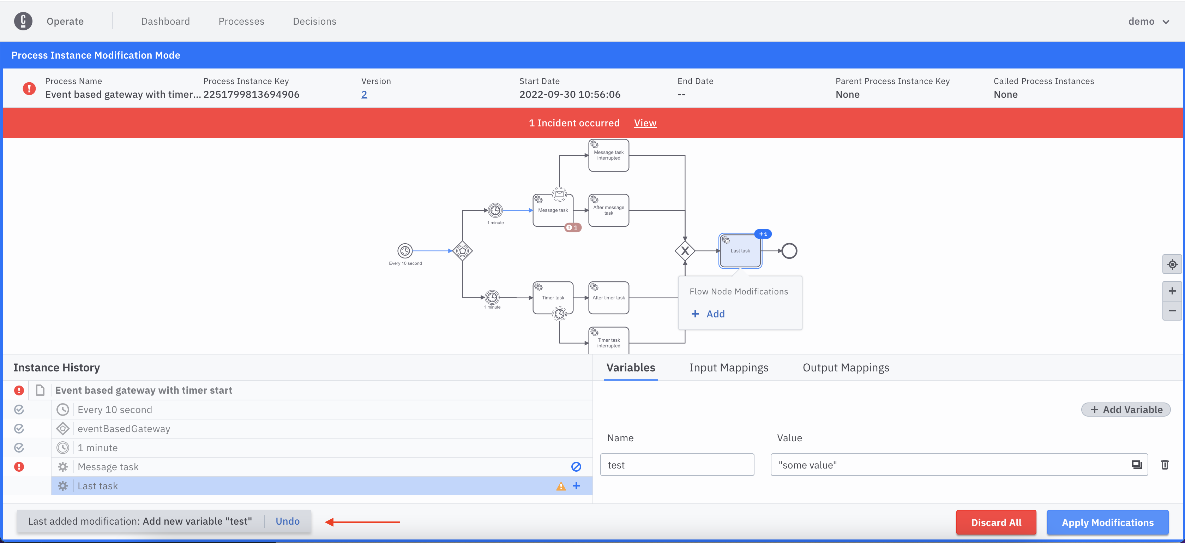1185x543 pixels.
Task: Switch to Output Mappings tab
Action: [846, 368]
